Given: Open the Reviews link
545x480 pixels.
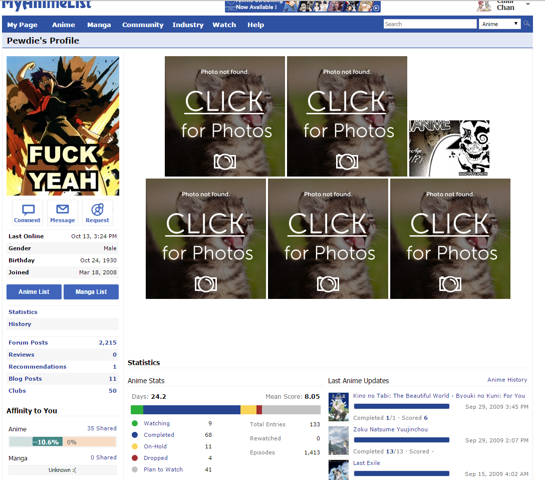Looking at the screenshot, I should point(22,355).
